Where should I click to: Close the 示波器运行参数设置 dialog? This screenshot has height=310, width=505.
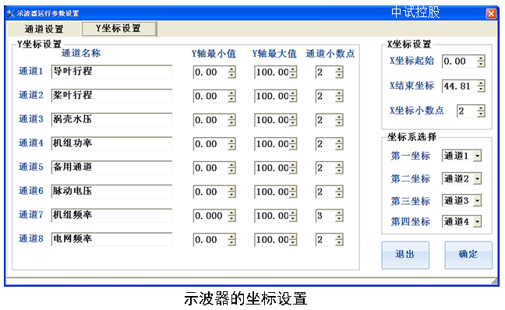click(x=491, y=13)
